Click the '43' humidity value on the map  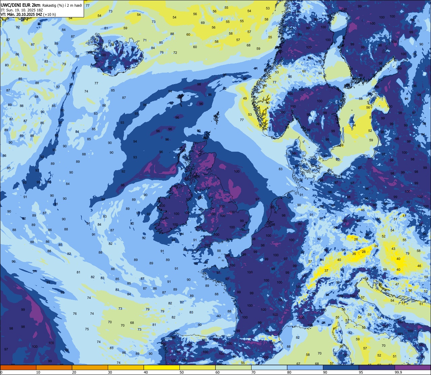393,249
